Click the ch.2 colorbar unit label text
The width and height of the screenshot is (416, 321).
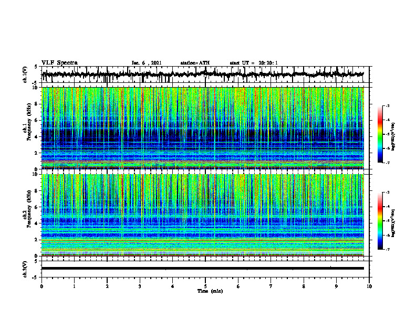click(x=393, y=223)
